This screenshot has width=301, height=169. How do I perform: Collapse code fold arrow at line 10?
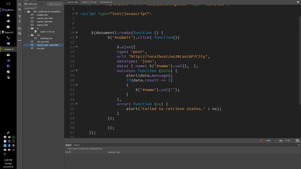tap(77, 32)
